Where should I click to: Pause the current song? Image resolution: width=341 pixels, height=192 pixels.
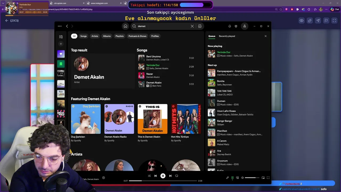[163, 176]
